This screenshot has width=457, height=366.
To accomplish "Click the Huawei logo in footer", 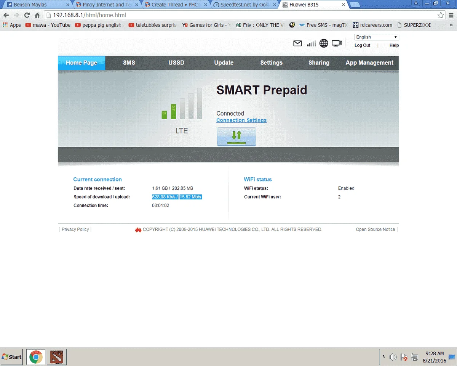I will 138,230.
